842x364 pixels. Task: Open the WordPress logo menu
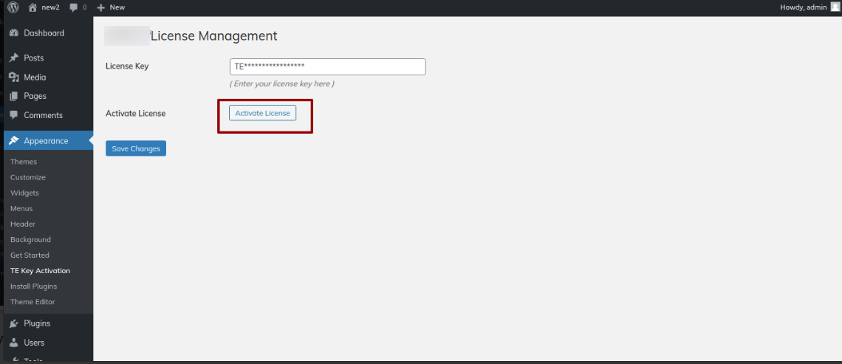[x=13, y=7]
